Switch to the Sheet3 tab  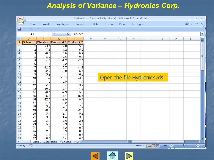point(66,142)
